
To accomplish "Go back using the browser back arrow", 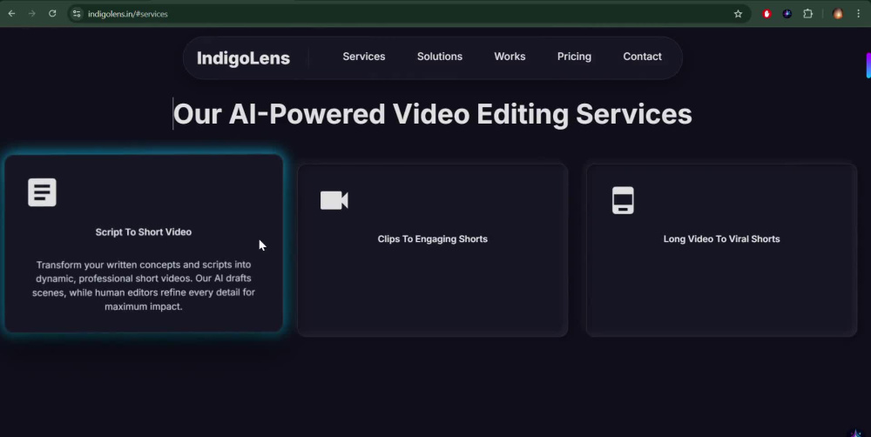I will coord(11,13).
